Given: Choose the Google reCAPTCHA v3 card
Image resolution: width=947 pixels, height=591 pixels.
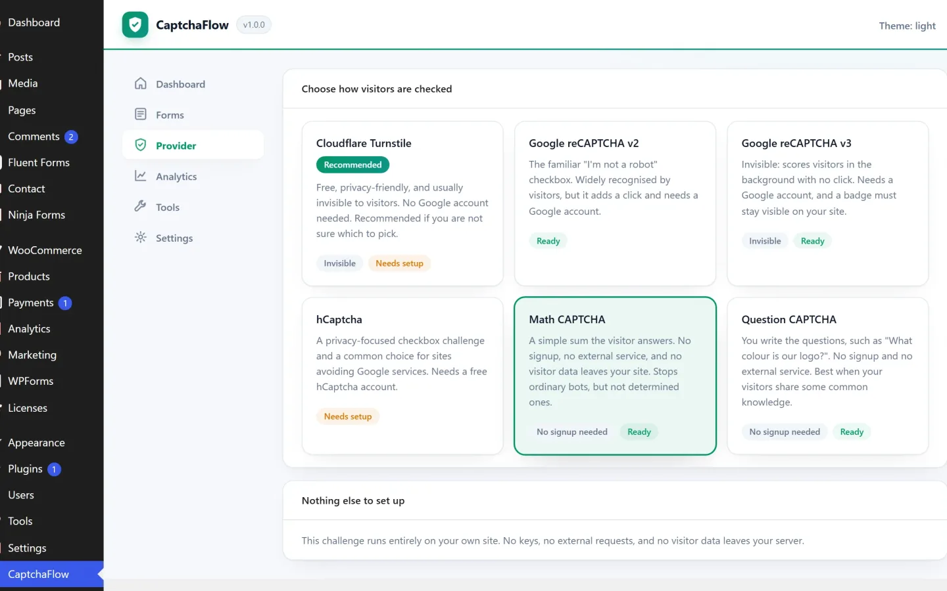Looking at the screenshot, I should pos(827,204).
